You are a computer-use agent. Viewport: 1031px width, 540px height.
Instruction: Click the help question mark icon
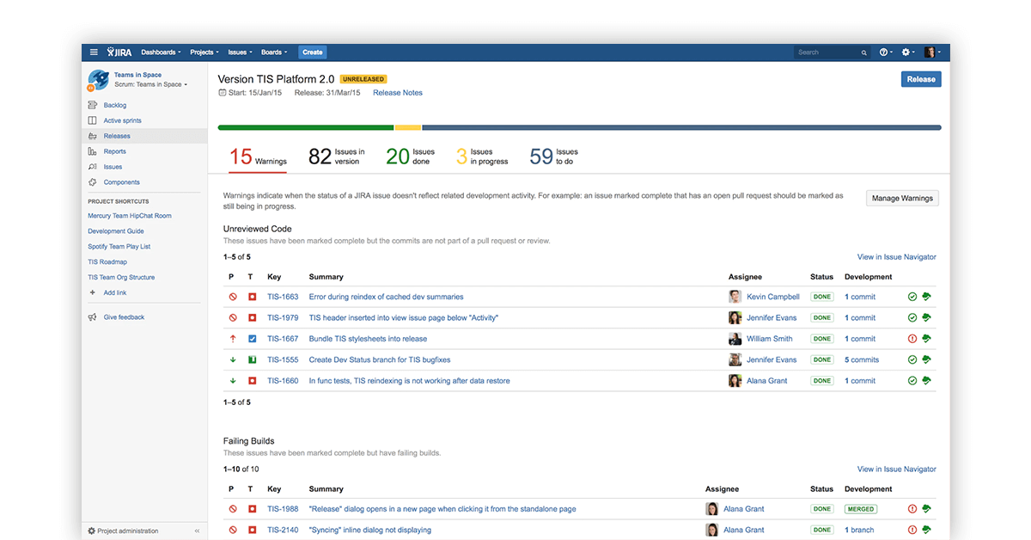click(x=884, y=52)
